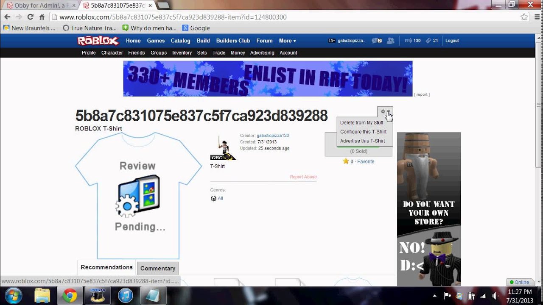Open File Explorer from taskbar

42,295
